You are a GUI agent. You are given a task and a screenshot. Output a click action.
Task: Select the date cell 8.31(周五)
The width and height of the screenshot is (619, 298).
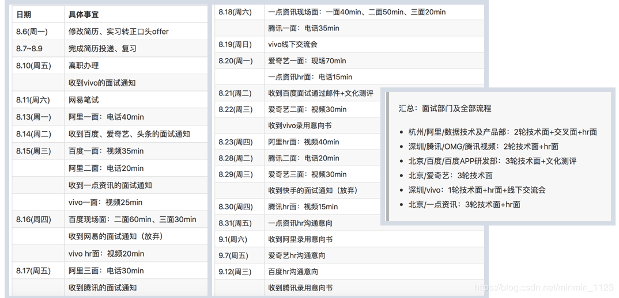coord(239,223)
